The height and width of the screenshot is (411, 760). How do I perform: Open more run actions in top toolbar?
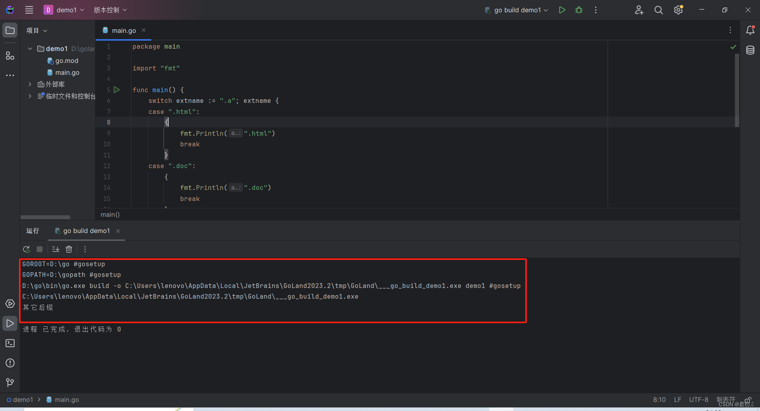tap(596, 10)
